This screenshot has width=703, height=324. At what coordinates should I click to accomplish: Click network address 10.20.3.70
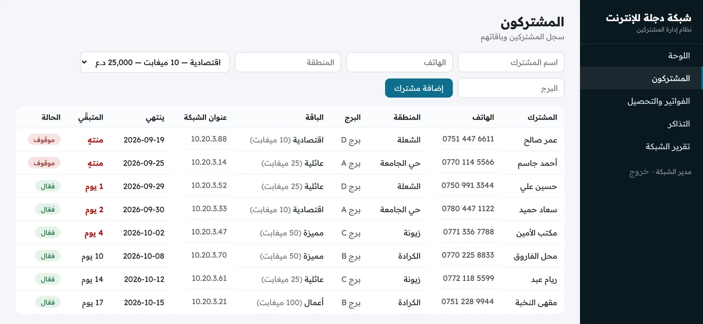[209, 255]
